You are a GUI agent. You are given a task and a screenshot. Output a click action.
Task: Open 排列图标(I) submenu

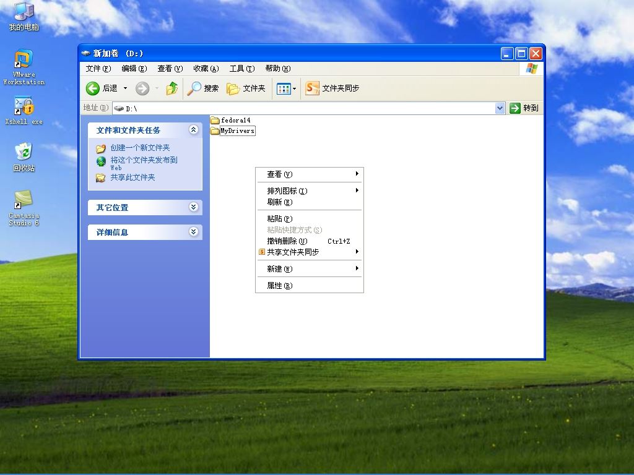(310, 190)
